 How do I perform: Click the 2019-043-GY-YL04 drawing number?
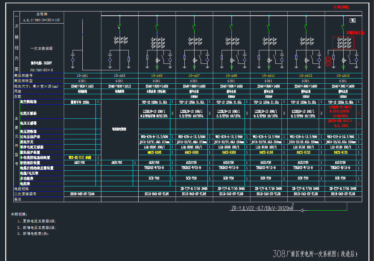(82, 194)
